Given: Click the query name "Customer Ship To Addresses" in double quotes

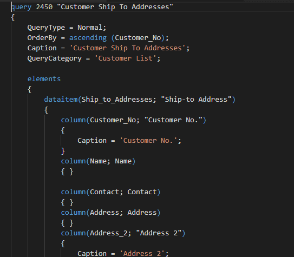Looking at the screenshot, I should [115, 7].
